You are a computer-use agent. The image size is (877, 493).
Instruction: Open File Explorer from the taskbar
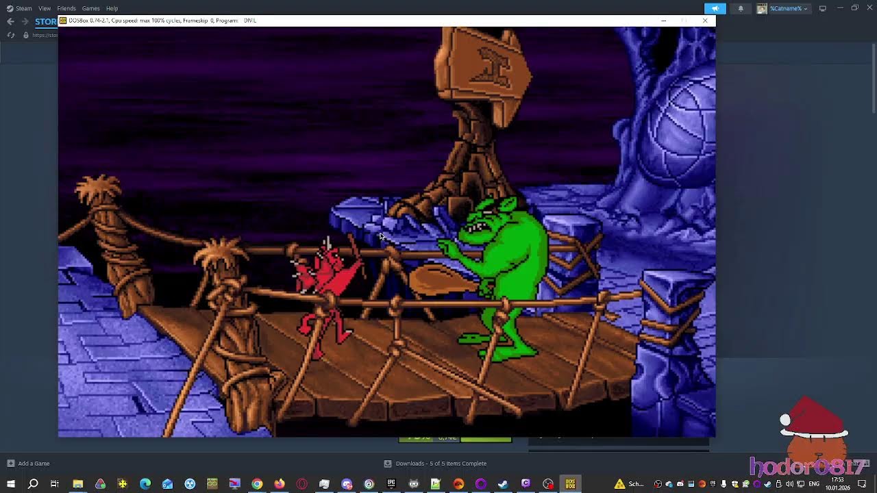(78, 484)
